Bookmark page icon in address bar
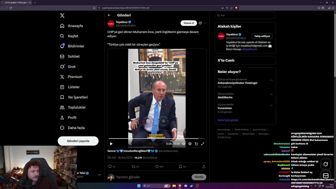 pos(94,8)
